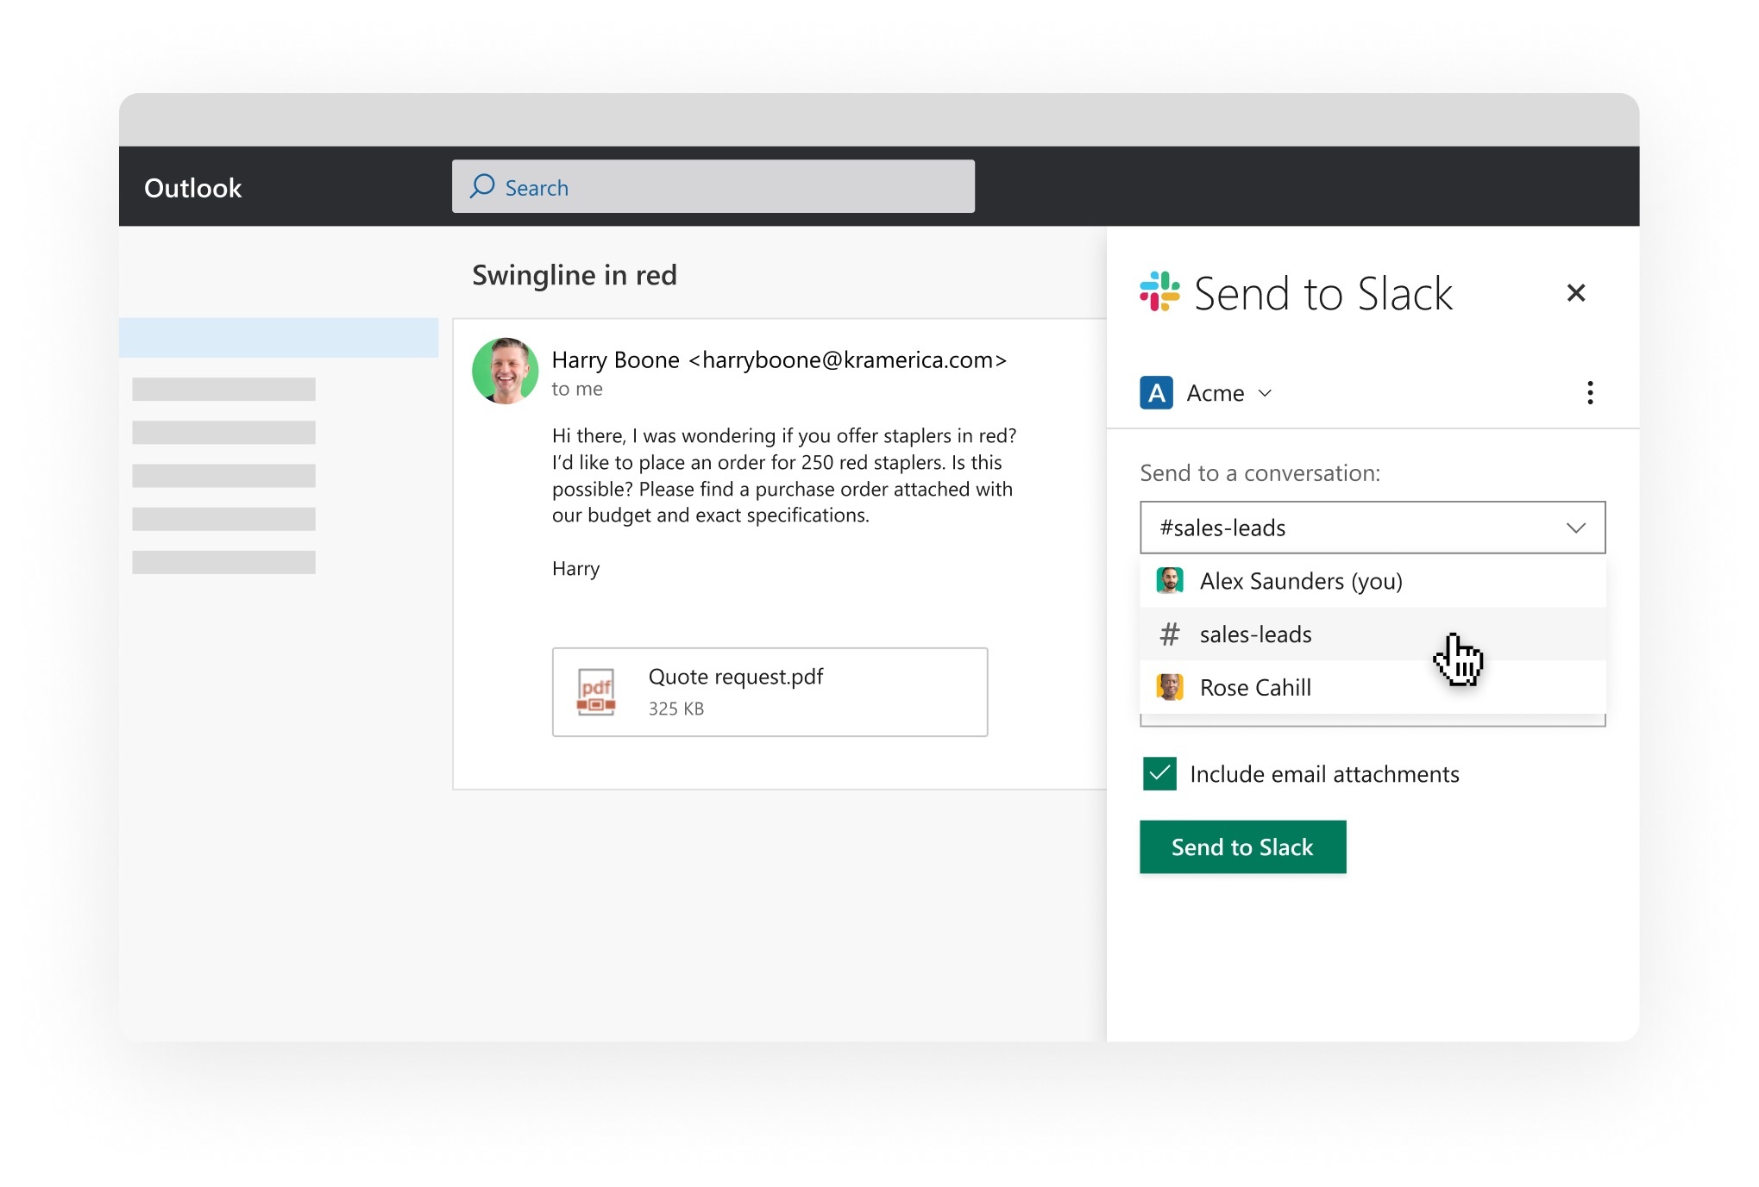This screenshot has height=1187, width=1759.
Task: Open the Quote request.pdf attachment
Action: coord(770,692)
